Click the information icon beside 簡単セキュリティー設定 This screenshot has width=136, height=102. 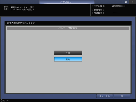(6, 8)
